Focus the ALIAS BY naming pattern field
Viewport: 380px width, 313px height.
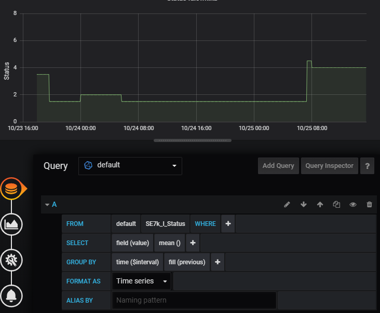[x=194, y=300]
